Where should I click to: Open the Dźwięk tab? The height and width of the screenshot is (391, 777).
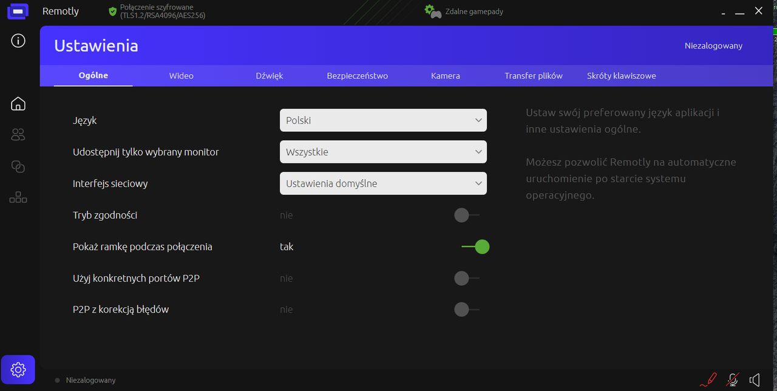coord(270,76)
